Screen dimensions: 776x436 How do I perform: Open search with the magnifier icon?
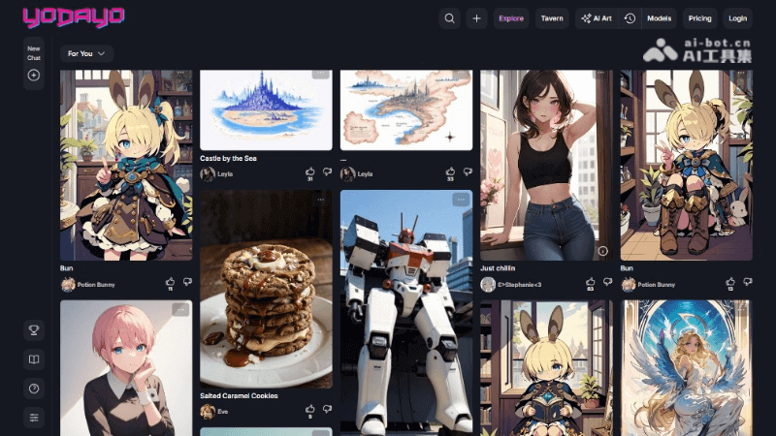(x=449, y=18)
